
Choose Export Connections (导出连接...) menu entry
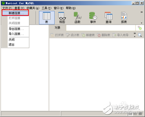[15, 29]
